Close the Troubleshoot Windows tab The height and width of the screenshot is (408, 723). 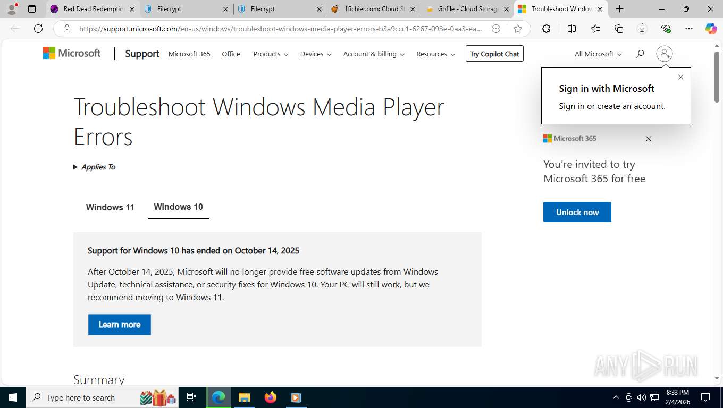[600, 9]
